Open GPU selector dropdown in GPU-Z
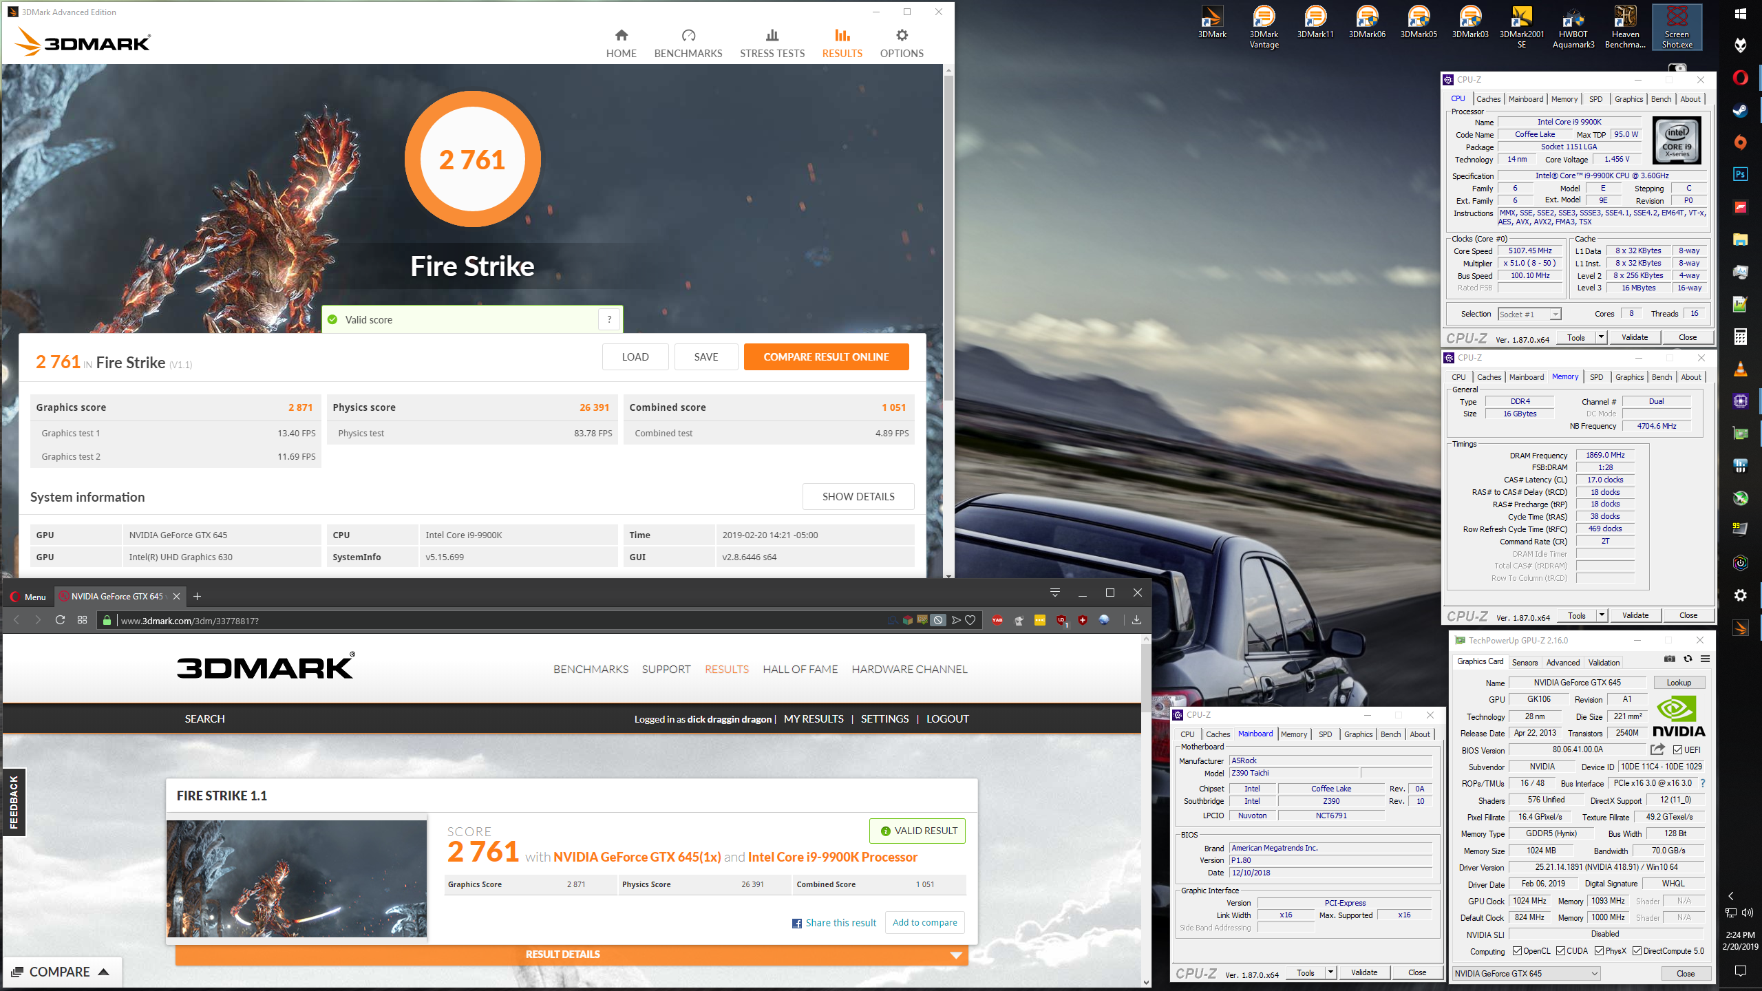 [x=1526, y=973]
